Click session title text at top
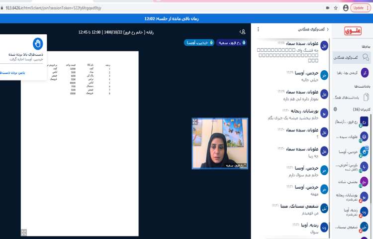The image size is (373, 239). point(116,32)
